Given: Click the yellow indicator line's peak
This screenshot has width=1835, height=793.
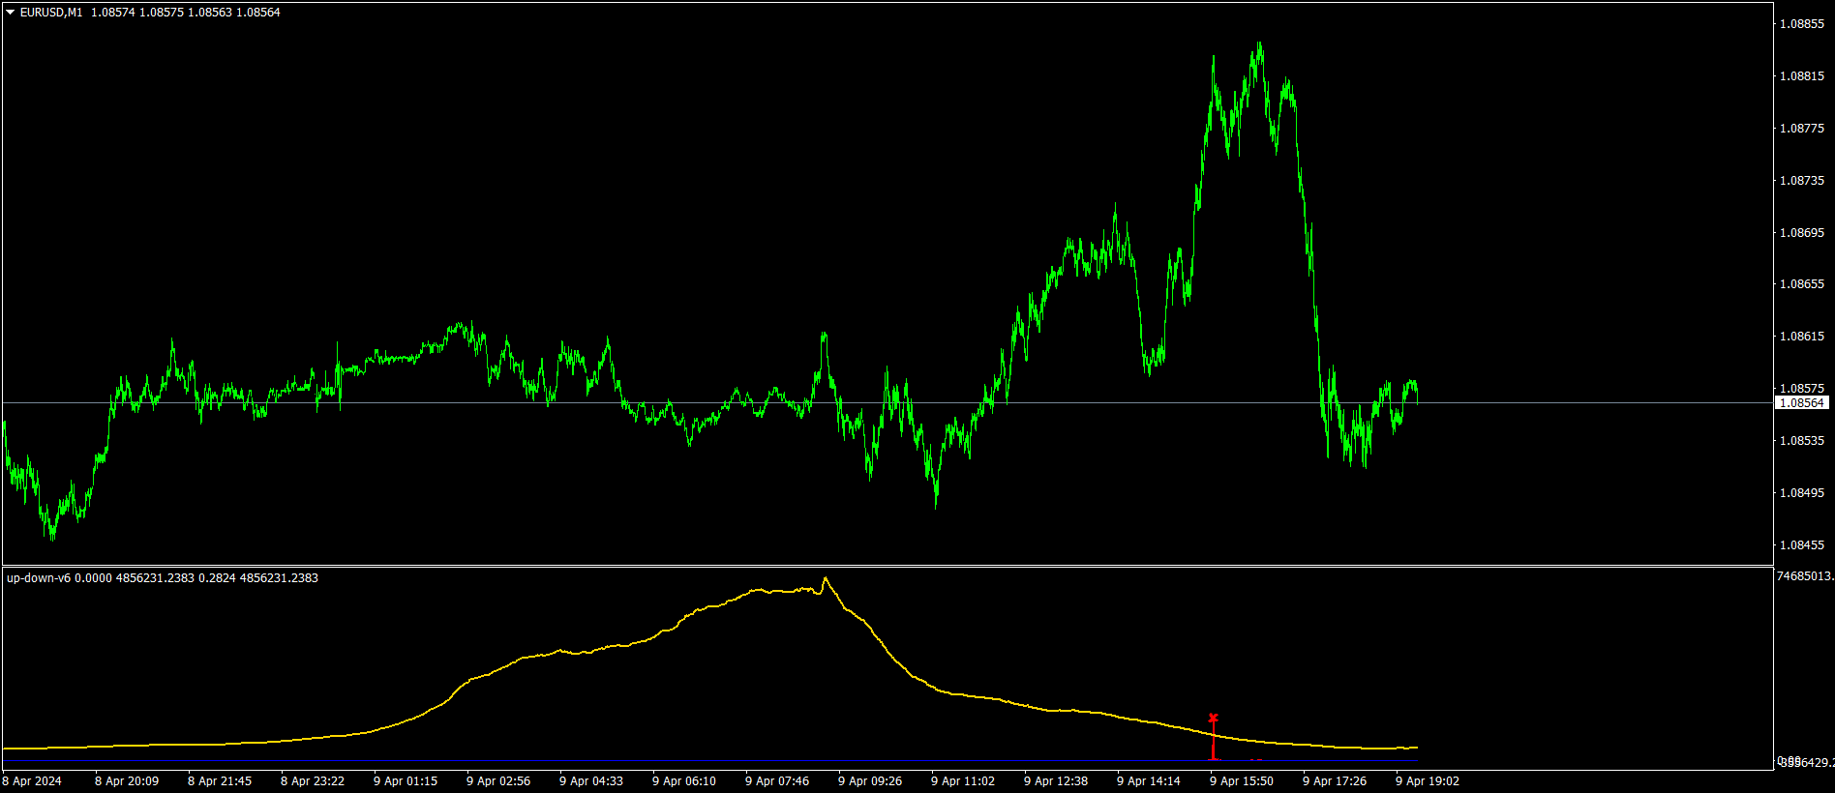Looking at the screenshot, I should pos(825,578).
